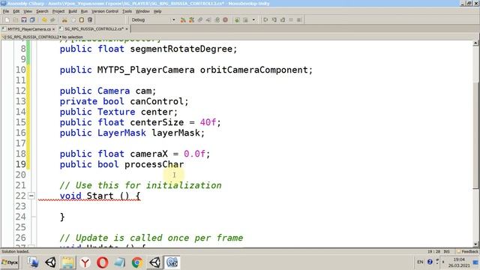Click the '0.0f' value on line 18

pyautogui.click(x=194, y=154)
